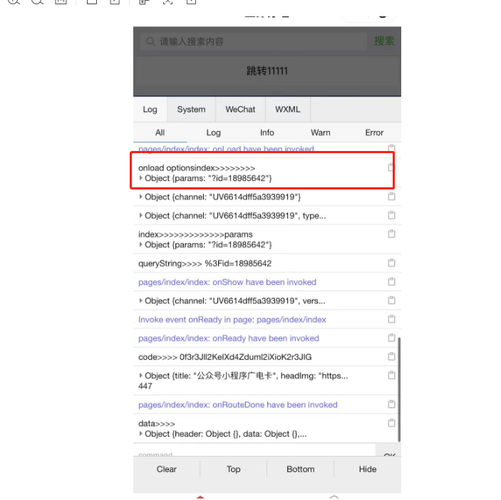
Task: Copy the queryString log entry
Action: [x=391, y=263]
